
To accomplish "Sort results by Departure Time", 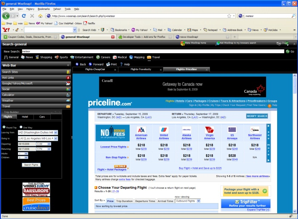I will point(145,201).
